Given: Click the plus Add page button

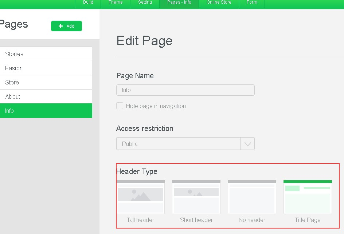Looking at the screenshot, I should (66, 26).
